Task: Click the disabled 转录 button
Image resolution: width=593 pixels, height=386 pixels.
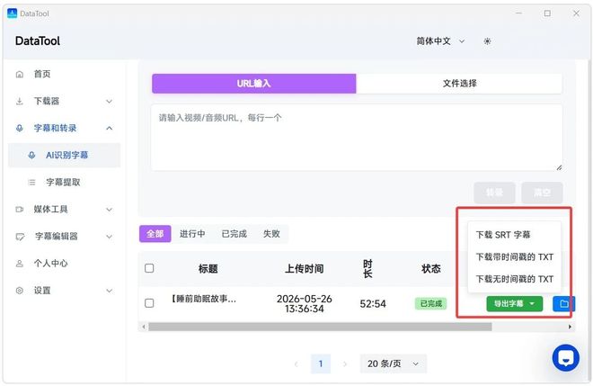Action: (x=494, y=193)
